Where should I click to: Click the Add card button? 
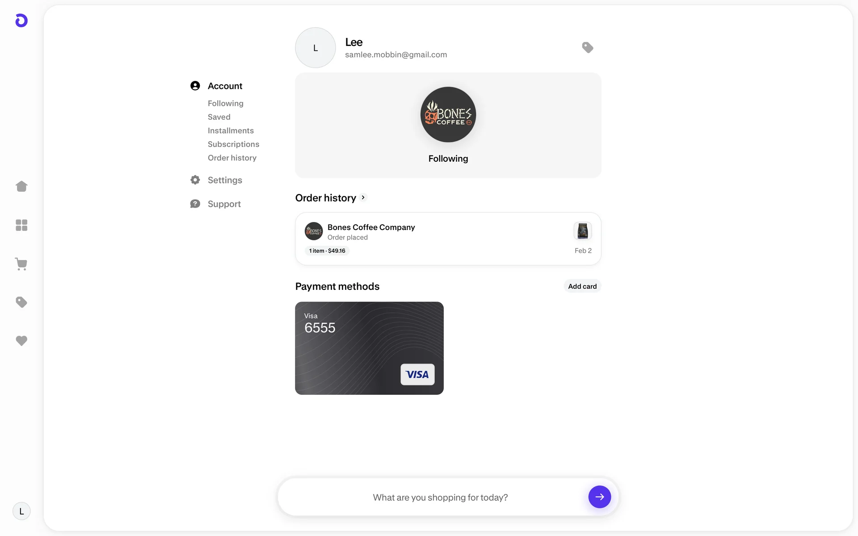(582, 286)
